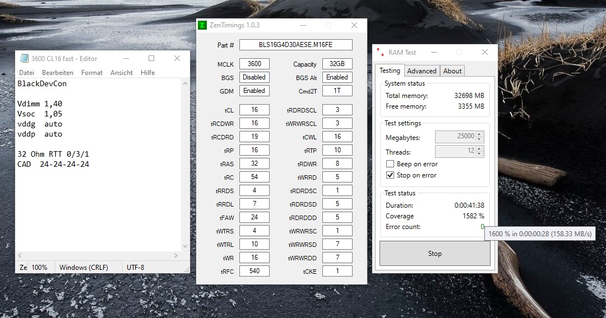Click the BGS Alt value Enabled

click(337, 77)
